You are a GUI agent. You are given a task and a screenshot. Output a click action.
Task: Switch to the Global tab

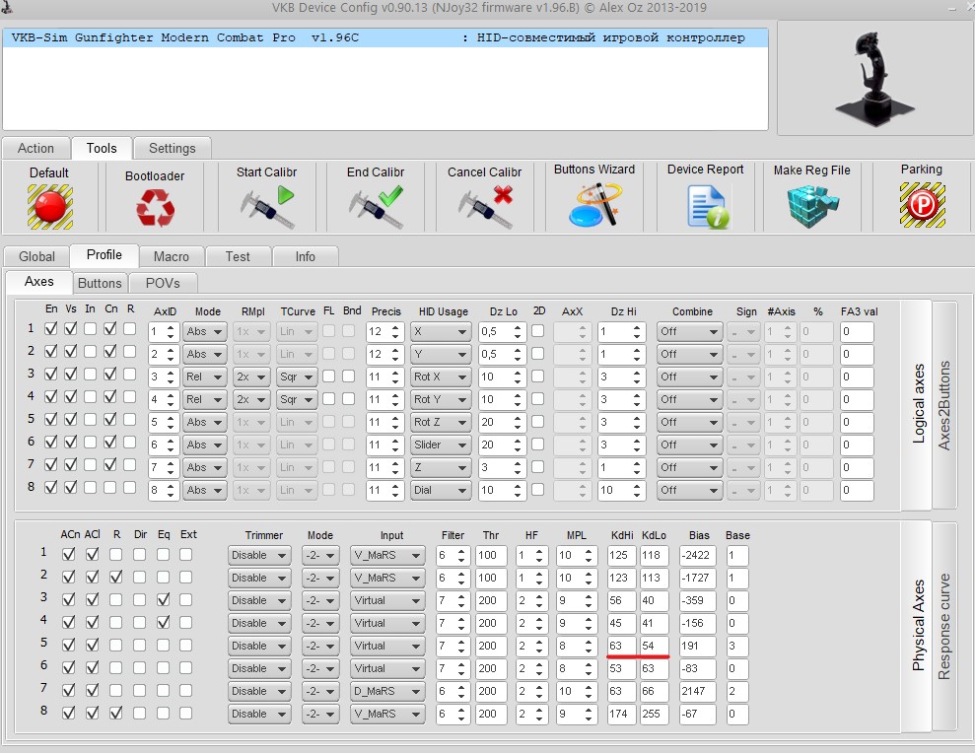click(36, 256)
